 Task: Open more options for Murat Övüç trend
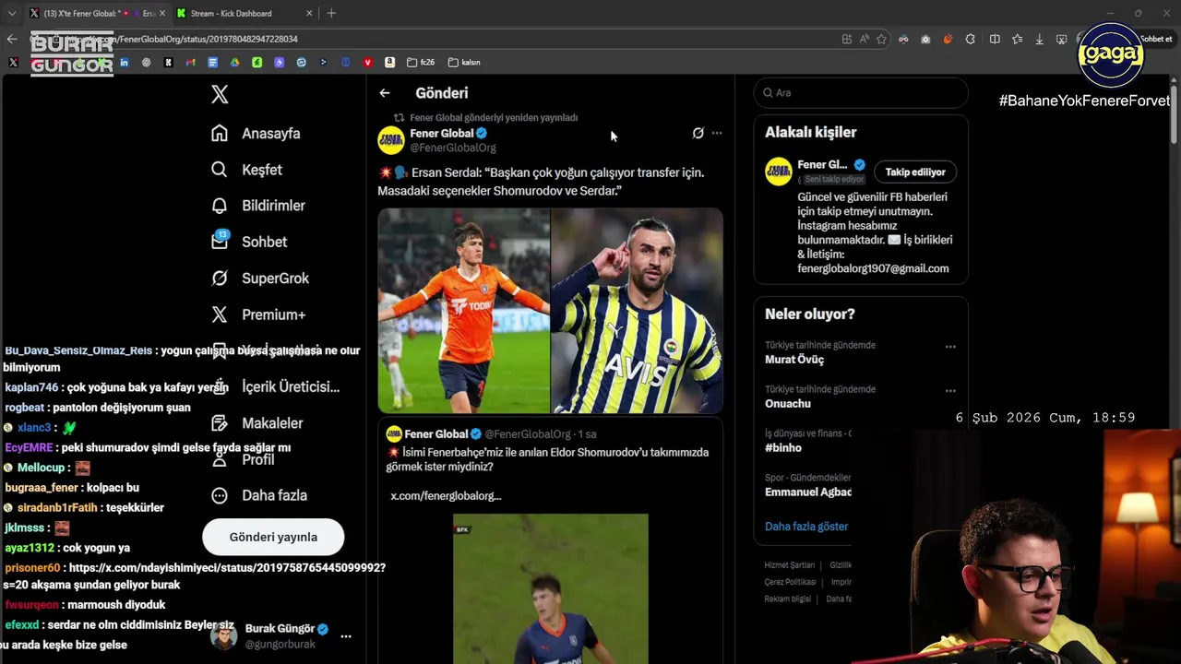click(x=950, y=347)
